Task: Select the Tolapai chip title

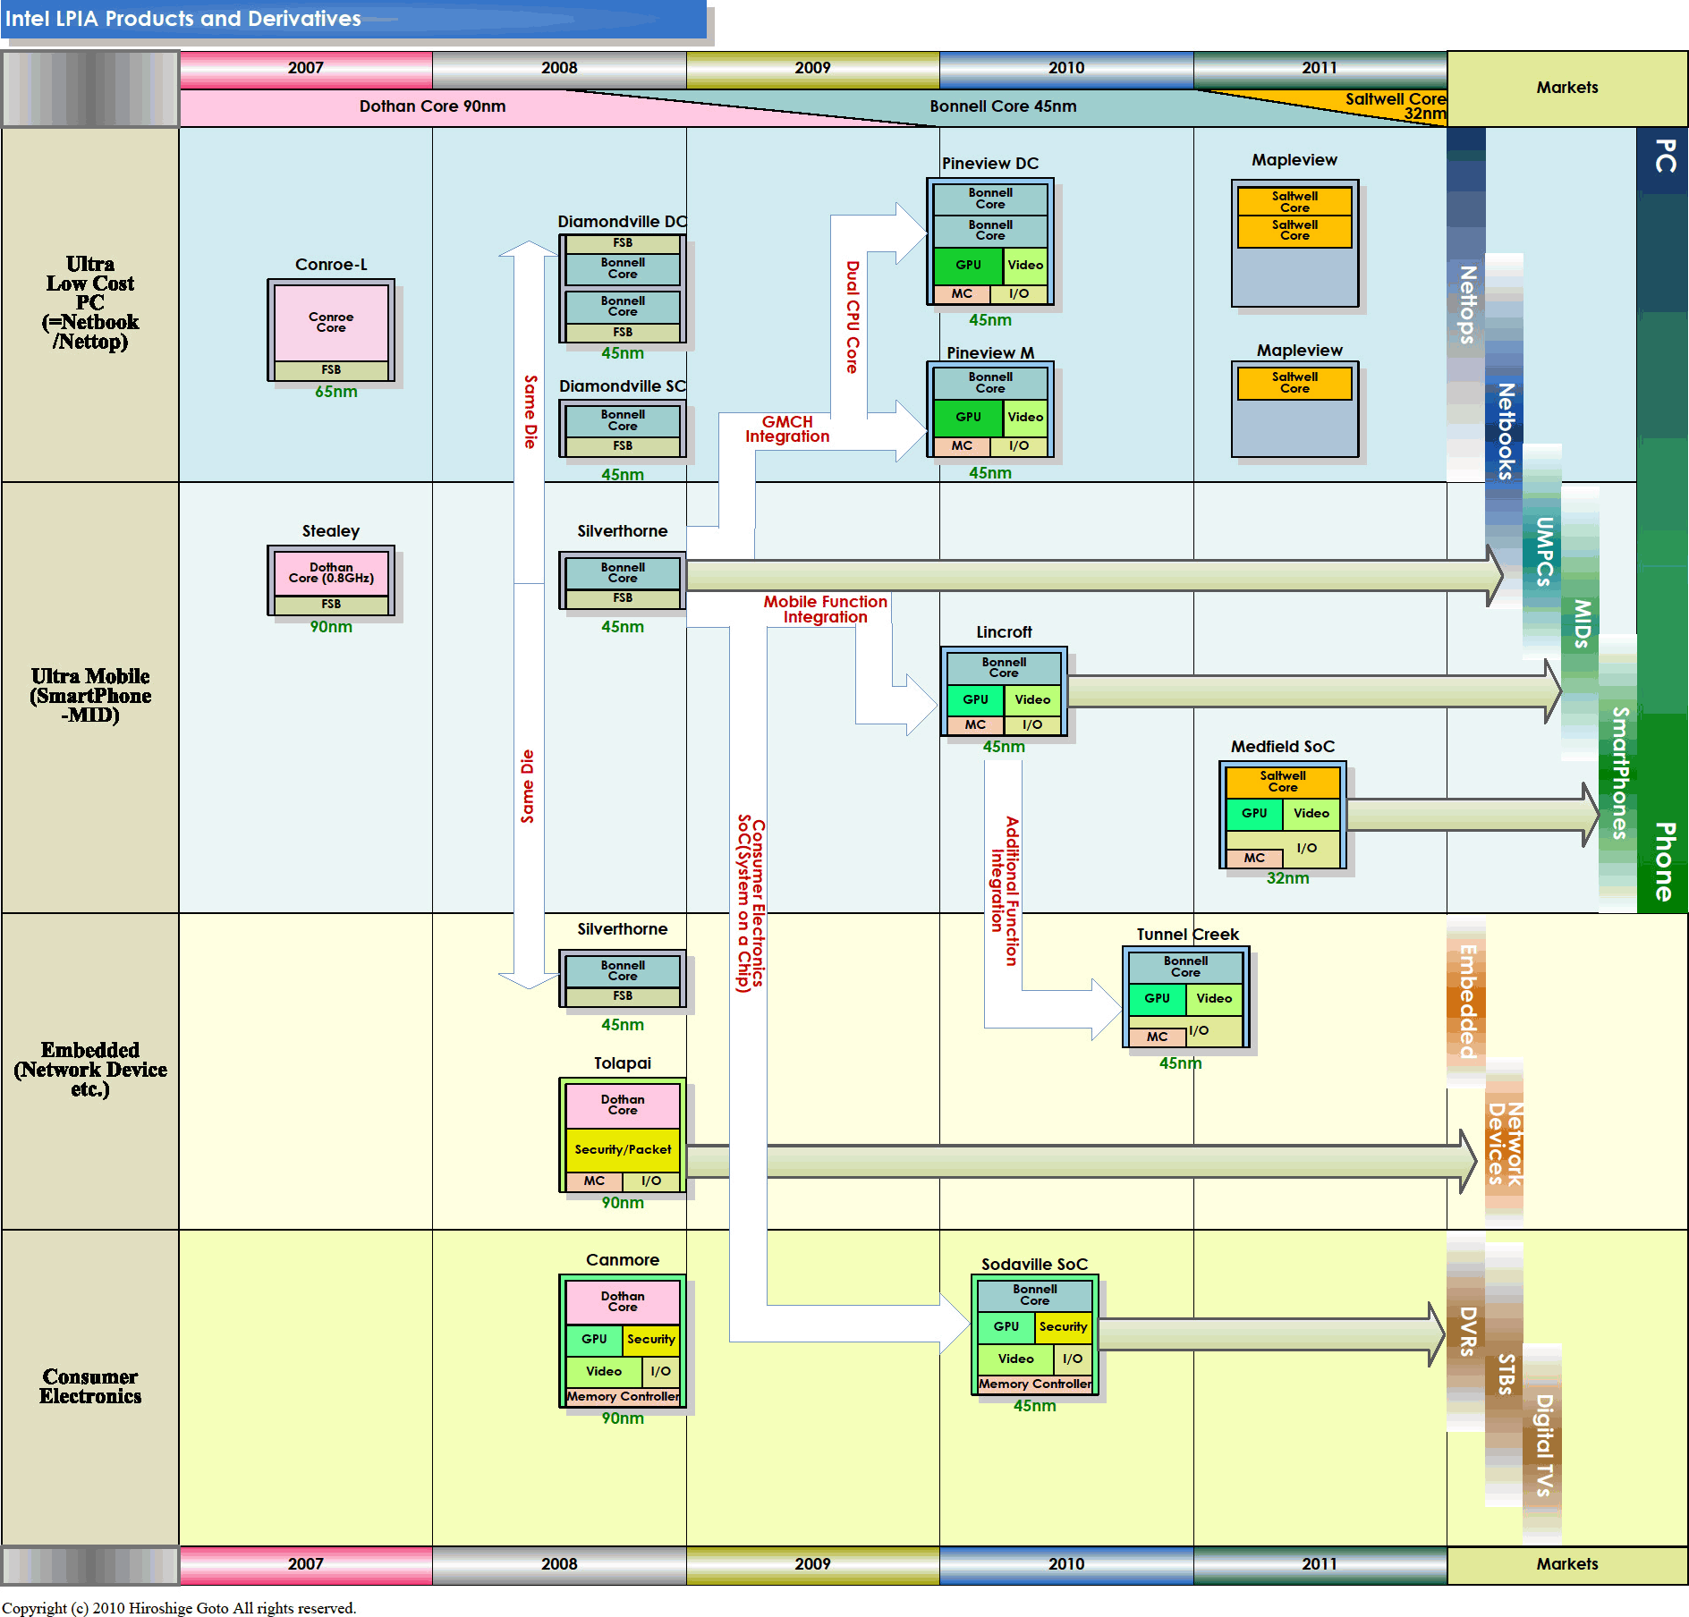Action: tap(623, 1063)
